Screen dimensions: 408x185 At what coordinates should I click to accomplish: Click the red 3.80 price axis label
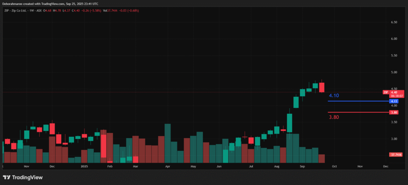click(x=394, y=113)
